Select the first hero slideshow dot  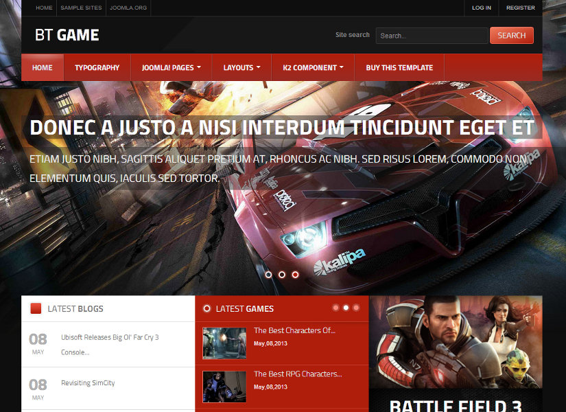tap(268, 275)
